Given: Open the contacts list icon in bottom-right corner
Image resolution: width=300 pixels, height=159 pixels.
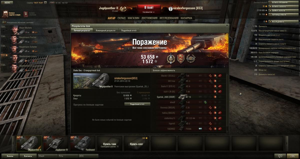Looking at the screenshot, I should [293, 156].
